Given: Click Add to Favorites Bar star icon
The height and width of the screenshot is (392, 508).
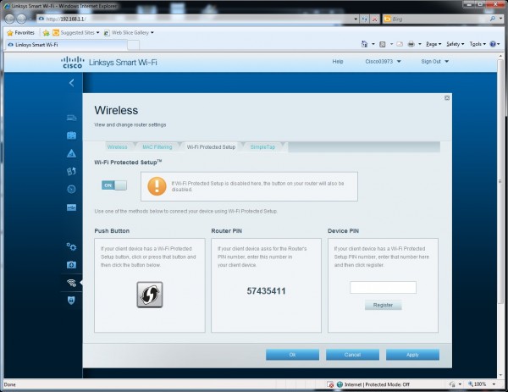Looking at the screenshot, I should (47, 33).
